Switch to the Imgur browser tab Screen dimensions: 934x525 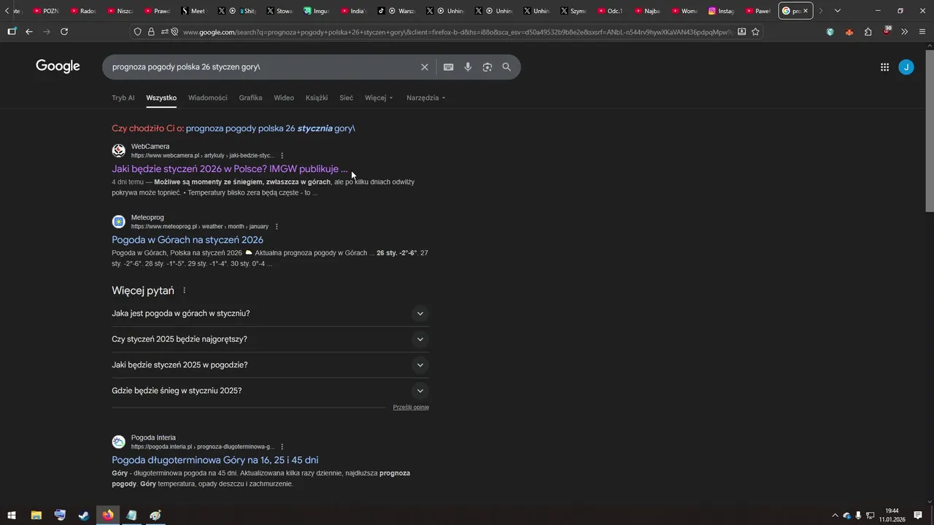tap(316, 11)
